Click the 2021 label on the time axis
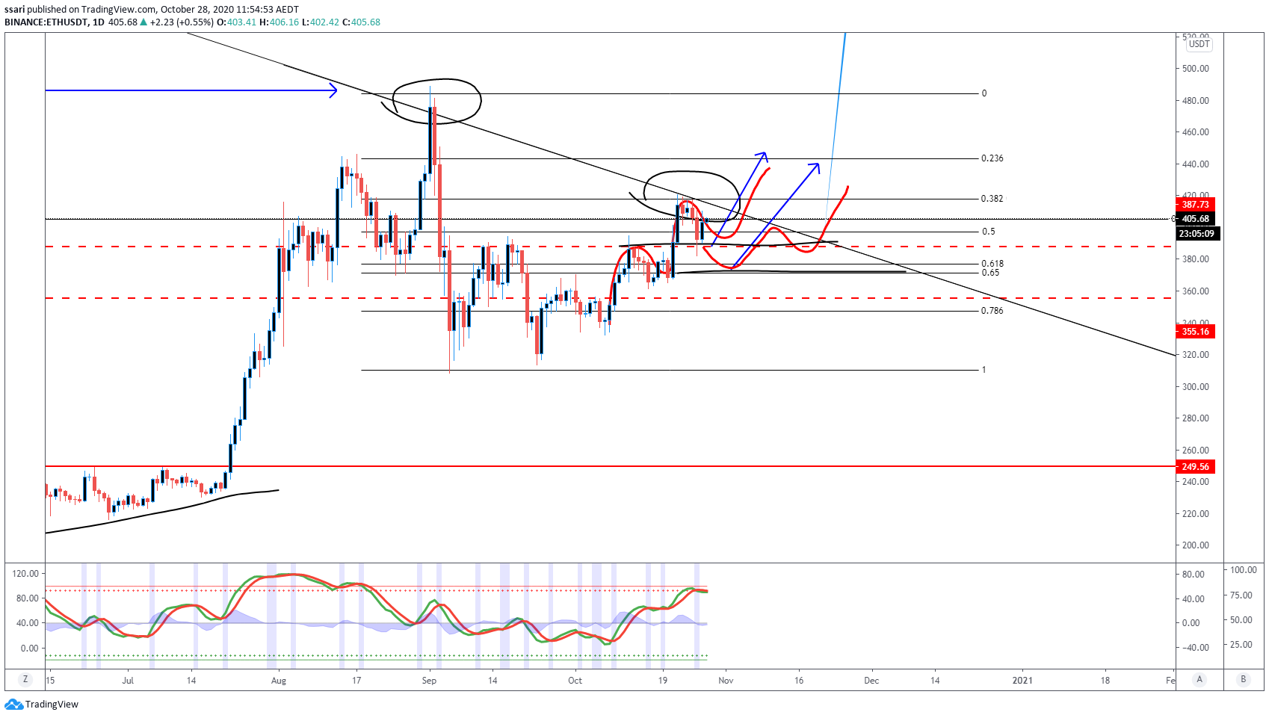The image size is (1269, 718). (1022, 680)
